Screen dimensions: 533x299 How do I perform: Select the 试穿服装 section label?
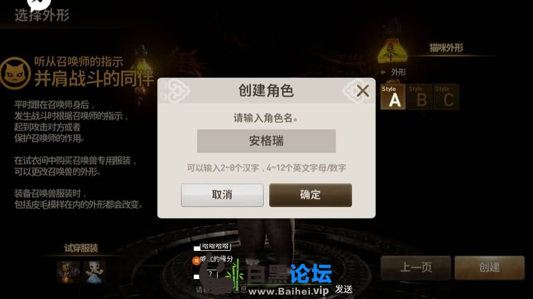click(x=81, y=248)
